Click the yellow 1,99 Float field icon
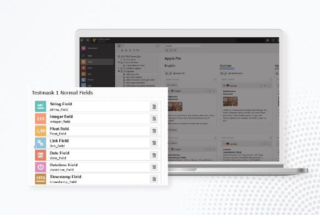 coord(41,131)
